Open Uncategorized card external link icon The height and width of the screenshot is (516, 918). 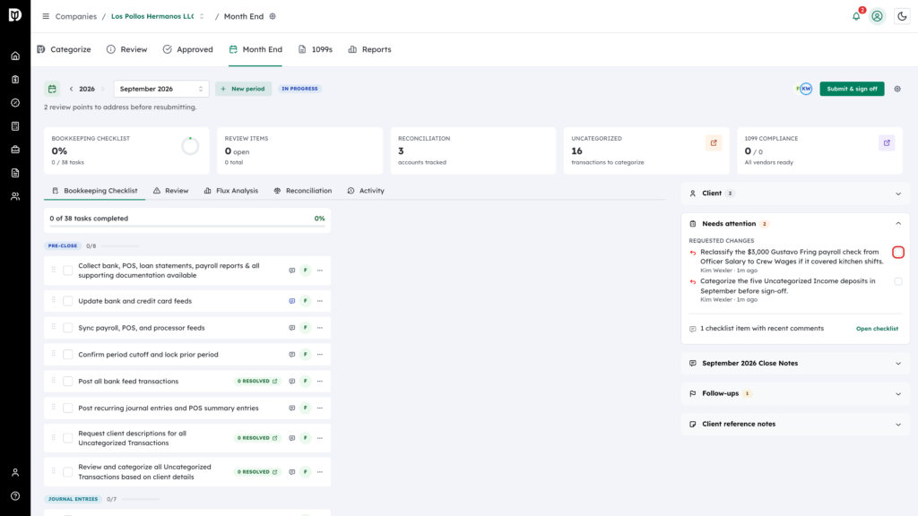point(714,142)
